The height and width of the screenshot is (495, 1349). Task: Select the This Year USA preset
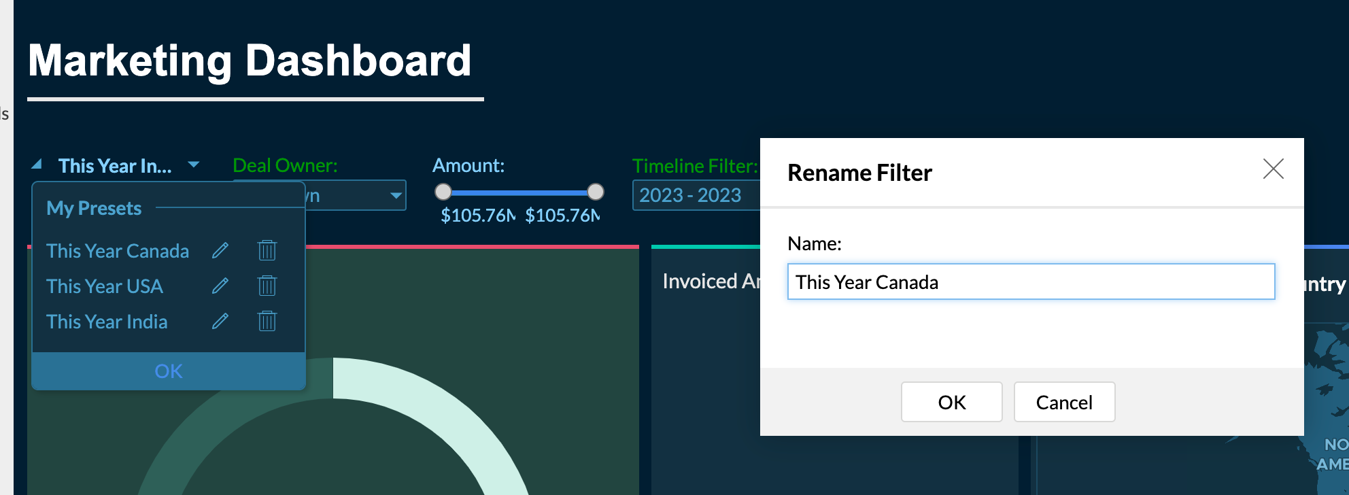(105, 286)
